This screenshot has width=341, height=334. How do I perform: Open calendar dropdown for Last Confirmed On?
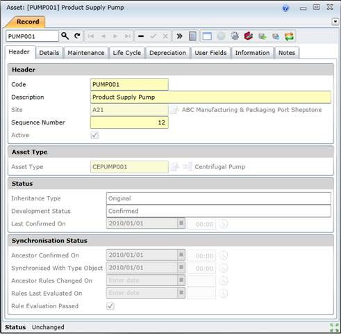181,223
